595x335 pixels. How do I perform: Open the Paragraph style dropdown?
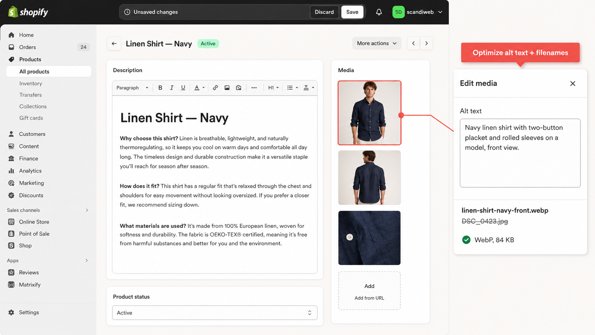coord(131,88)
